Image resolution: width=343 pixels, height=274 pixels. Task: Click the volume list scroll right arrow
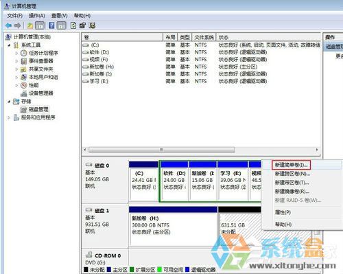click(317, 150)
